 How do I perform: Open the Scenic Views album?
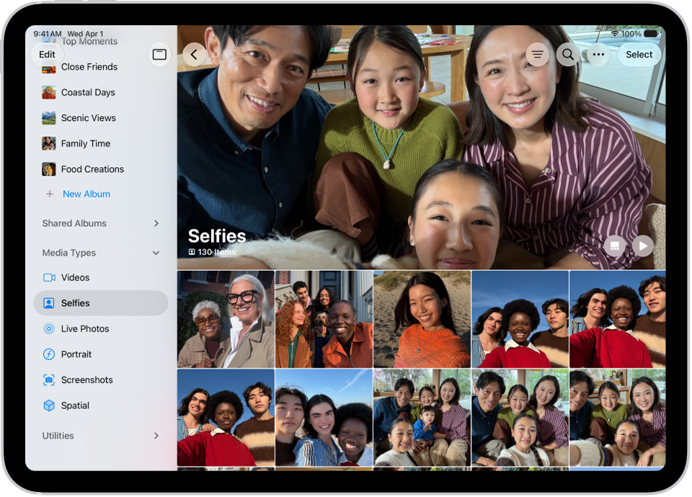click(x=101, y=117)
